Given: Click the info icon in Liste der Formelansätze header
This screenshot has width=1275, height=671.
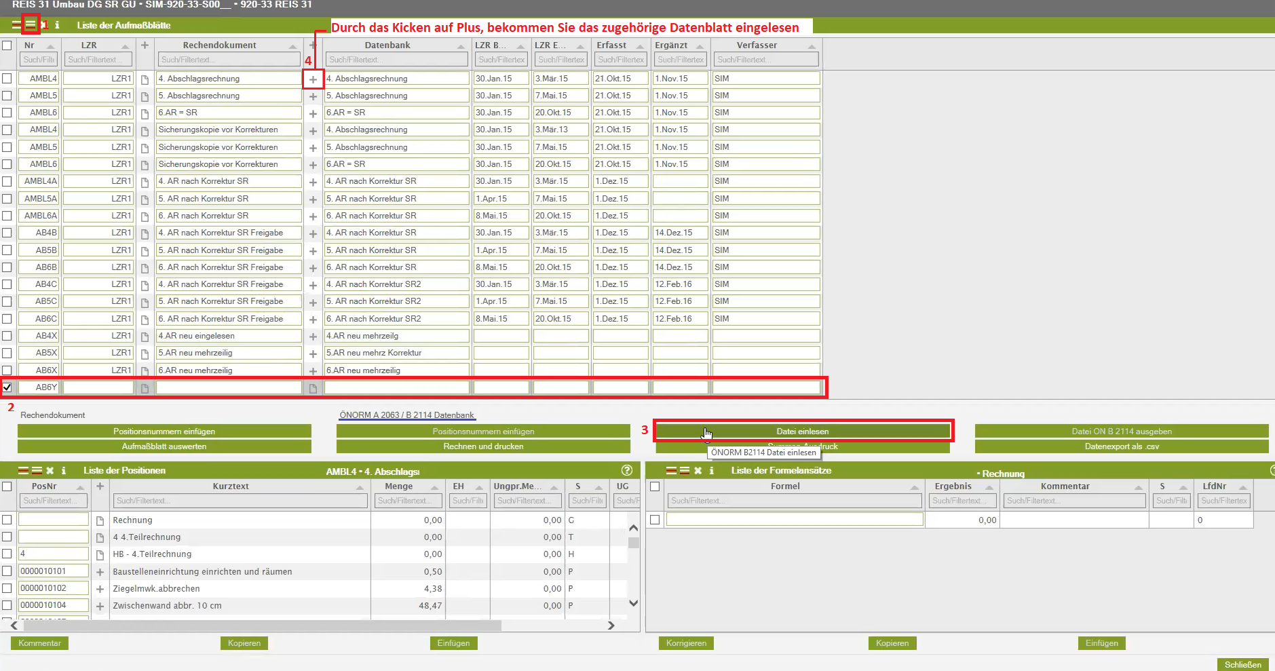Looking at the screenshot, I should pyautogui.click(x=711, y=470).
